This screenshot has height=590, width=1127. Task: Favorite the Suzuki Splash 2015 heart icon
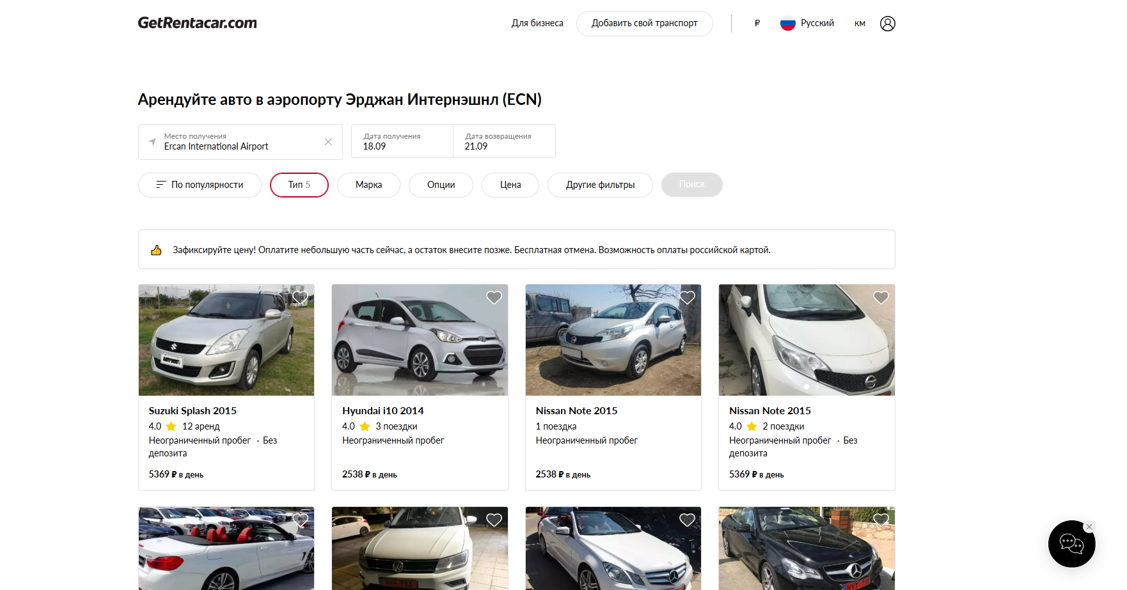pos(301,297)
